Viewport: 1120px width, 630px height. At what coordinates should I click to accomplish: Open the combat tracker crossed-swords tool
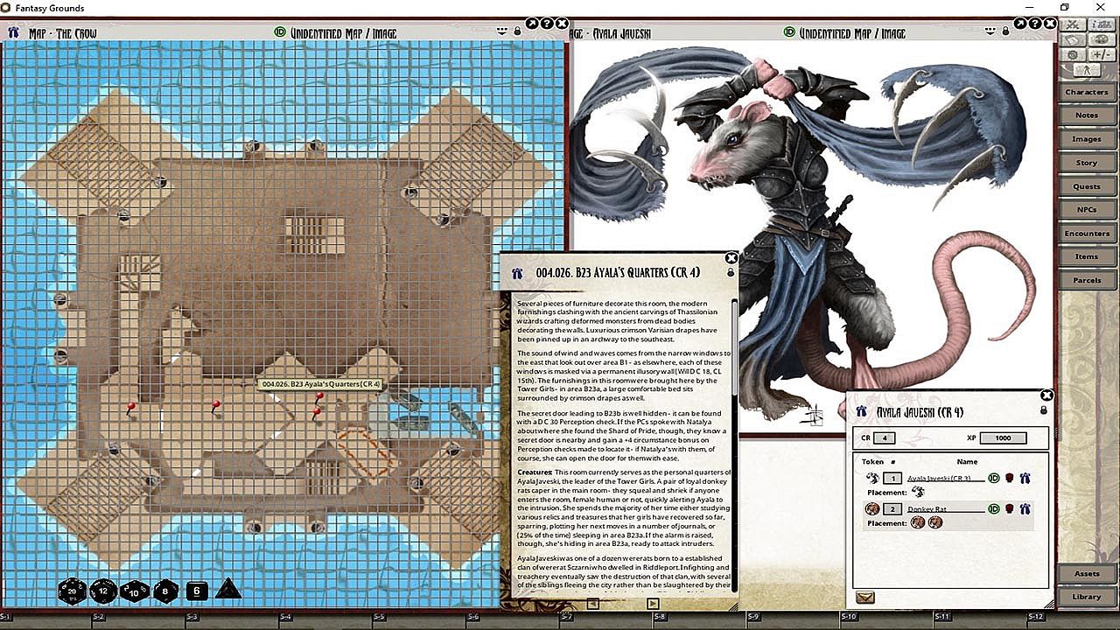[x=1072, y=24]
